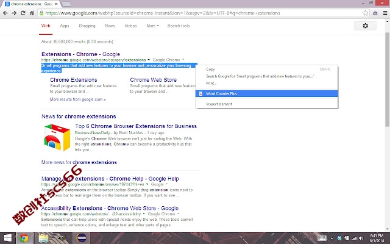Open News for chrome extensions heading
The width and height of the screenshot is (390, 244).
[x=79, y=117]
